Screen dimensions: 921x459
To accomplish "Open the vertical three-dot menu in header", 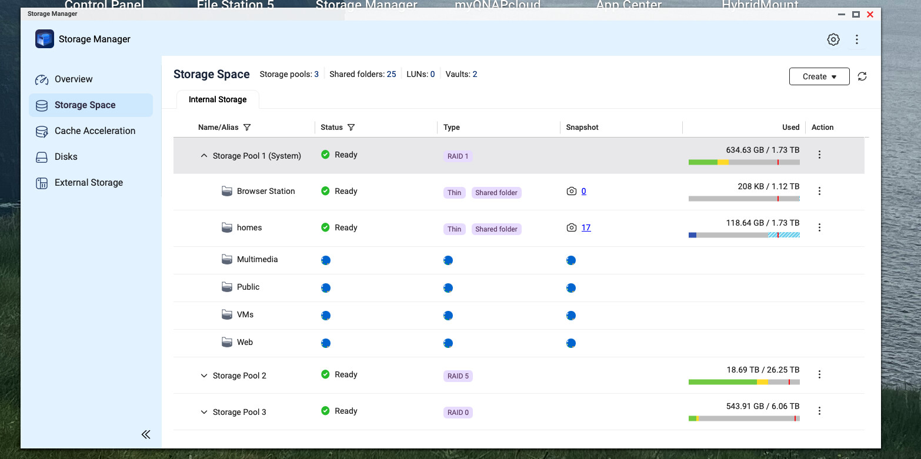I will coord(856,39).
